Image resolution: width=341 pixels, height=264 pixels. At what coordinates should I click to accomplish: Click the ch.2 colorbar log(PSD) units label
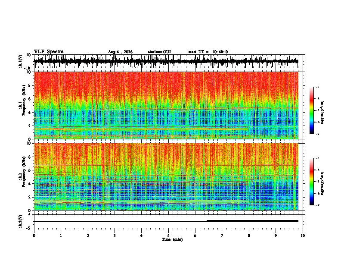(x=322, y=183)
